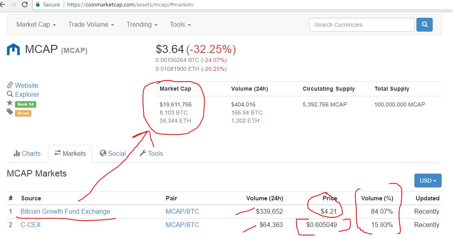The height and width of the screenshot is (238, 453).
Task: Click the browser address bar URL
Action: [130, 4]
